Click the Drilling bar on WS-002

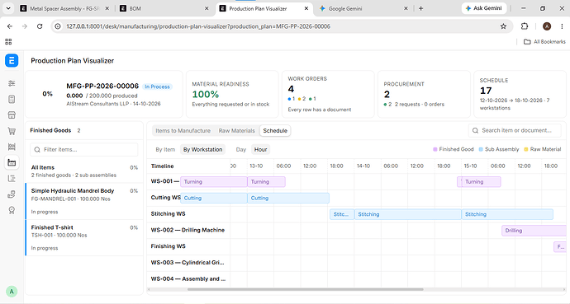pyautogui.click(x=534, y=231)
